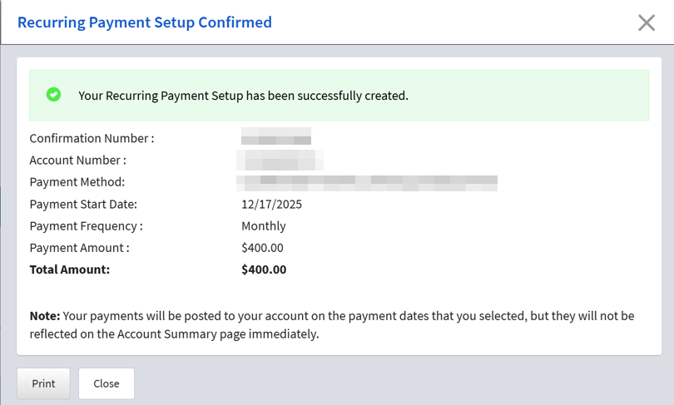The width and height of the screenshot is (674, 405).
Task: Click the bold 'Total Amount' label
Action: (70, 269)
